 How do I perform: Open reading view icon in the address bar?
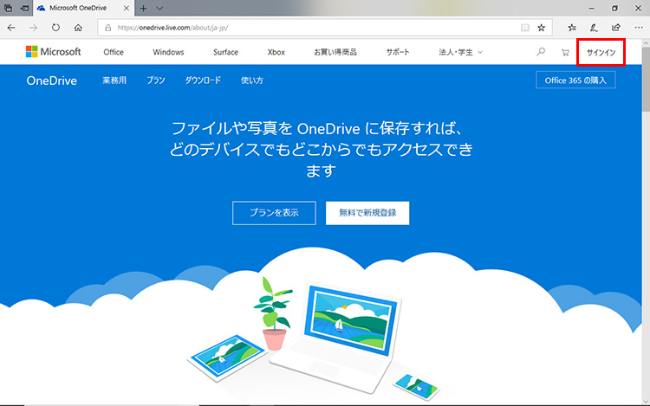coord(524,28)
